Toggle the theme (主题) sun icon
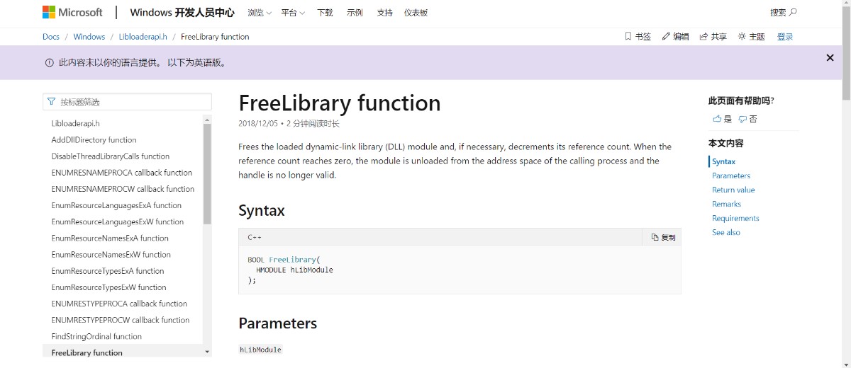 pyautogui.click(x=742, y=36)
